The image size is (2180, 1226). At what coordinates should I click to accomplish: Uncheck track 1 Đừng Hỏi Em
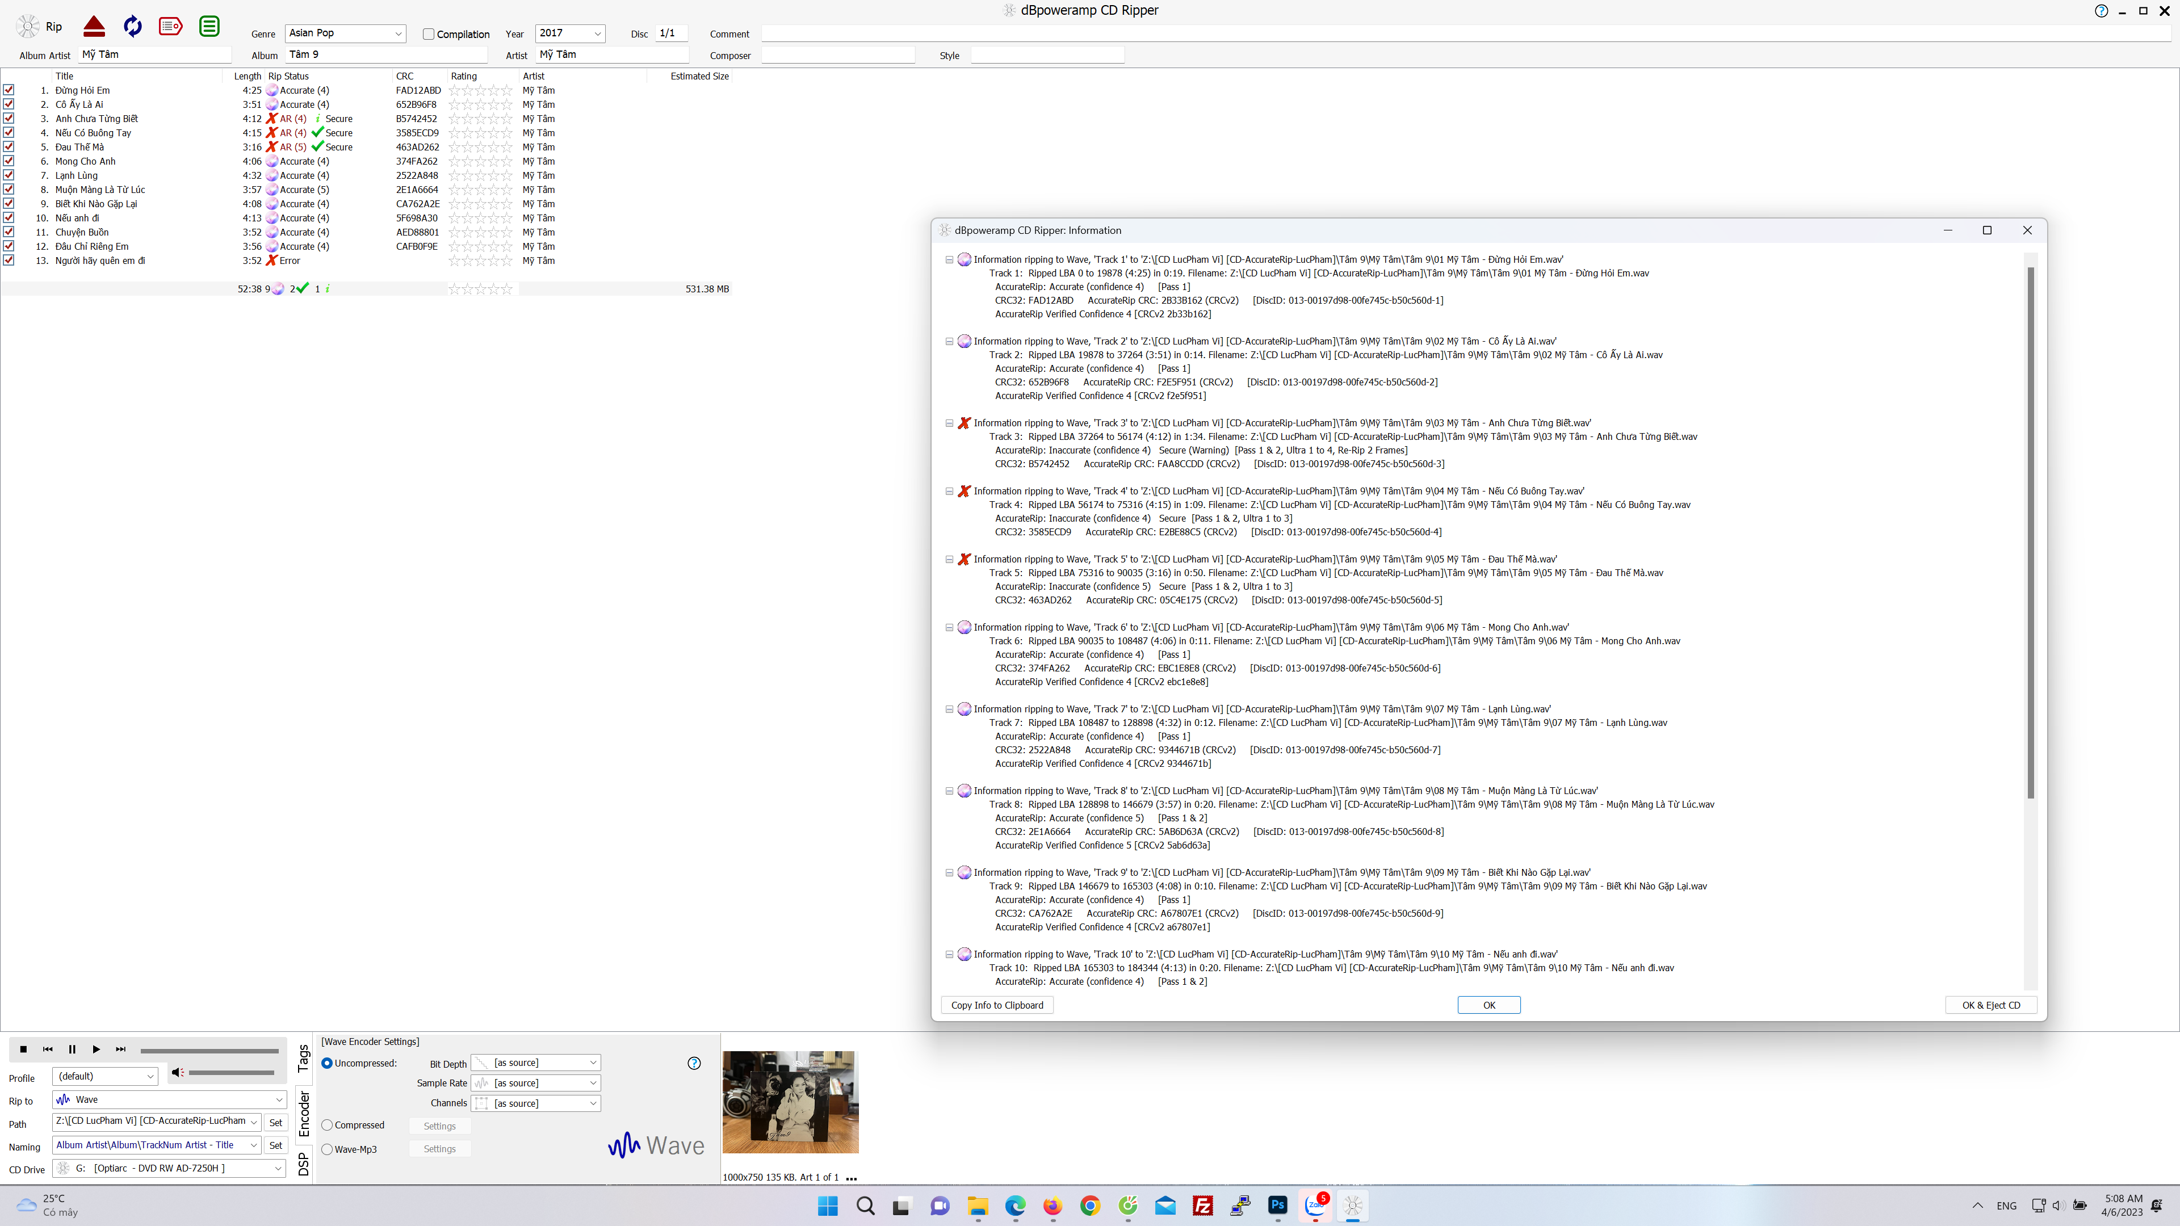(9, 90)
